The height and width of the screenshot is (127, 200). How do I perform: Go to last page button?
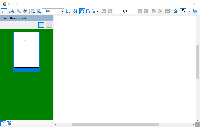pos(146,12)
